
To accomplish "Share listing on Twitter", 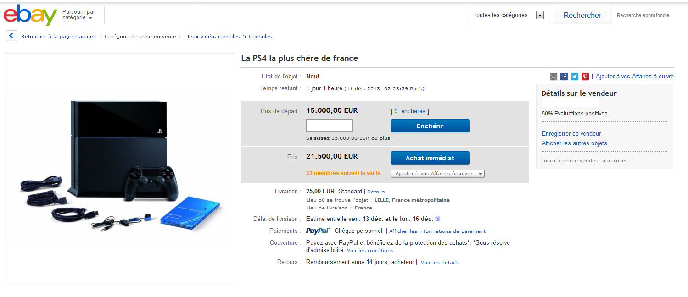I will [x=575, y=77].
